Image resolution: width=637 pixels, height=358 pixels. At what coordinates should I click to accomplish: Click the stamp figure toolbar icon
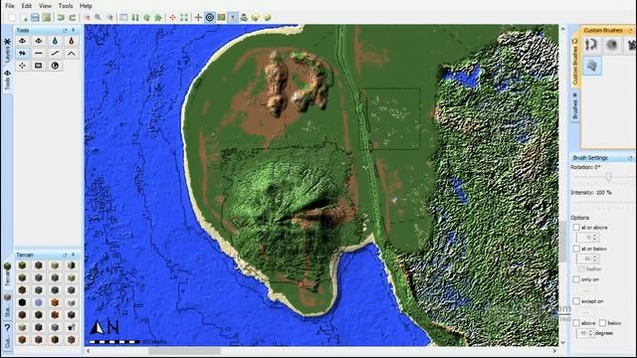244,18
